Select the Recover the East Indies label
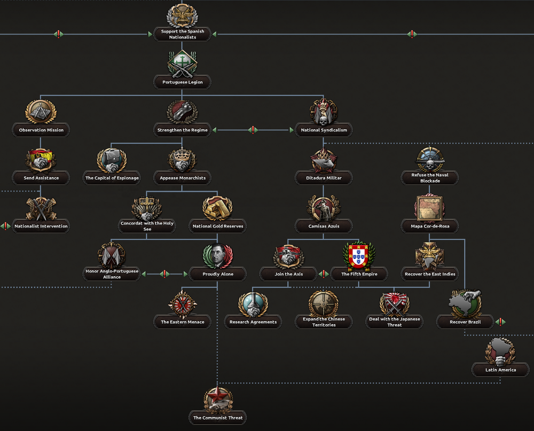Image resolution: width=534 pixels, height=431 pixels. (430, 274)
